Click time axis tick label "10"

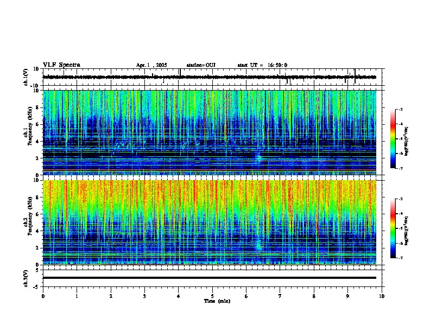(x=382, y=296)
